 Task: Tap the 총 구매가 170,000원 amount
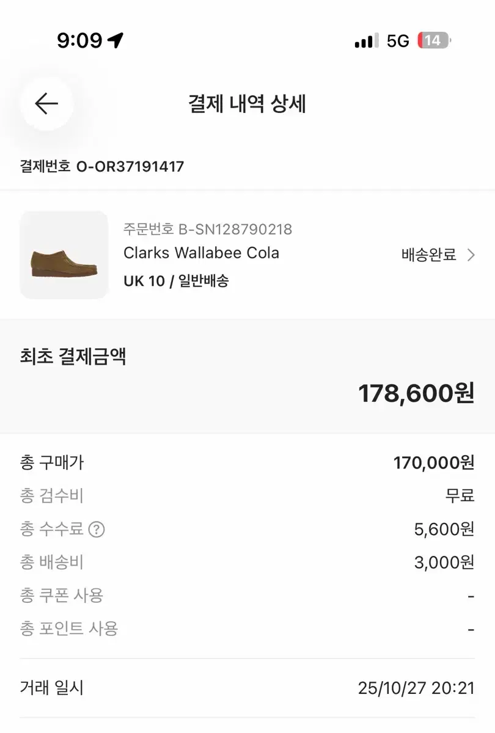click(x=434, y=462)
